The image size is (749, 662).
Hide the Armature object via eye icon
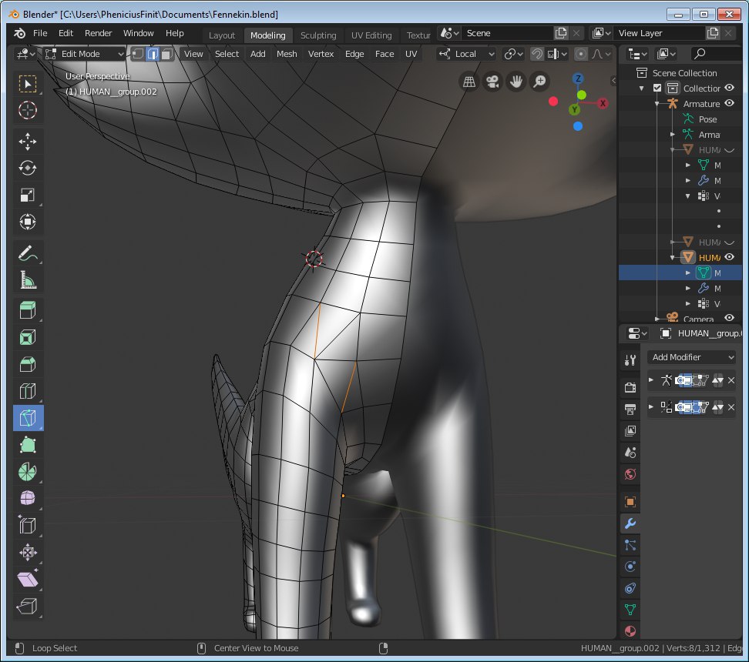click(x=730, y=104)
